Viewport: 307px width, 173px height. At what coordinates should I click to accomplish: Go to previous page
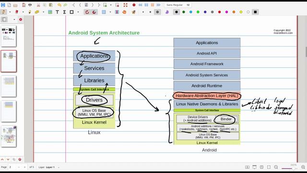[x=80, y=5]
